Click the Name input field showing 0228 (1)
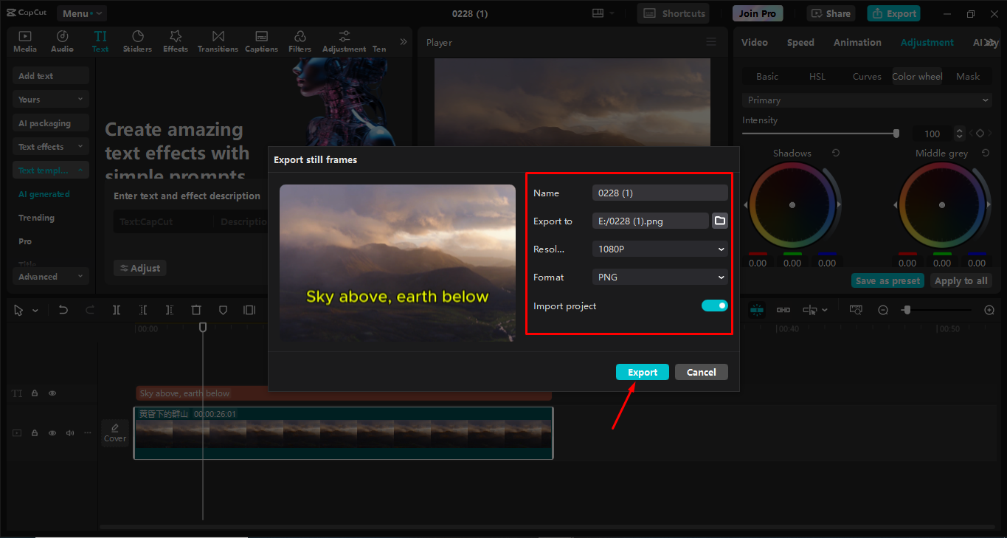 659,193
